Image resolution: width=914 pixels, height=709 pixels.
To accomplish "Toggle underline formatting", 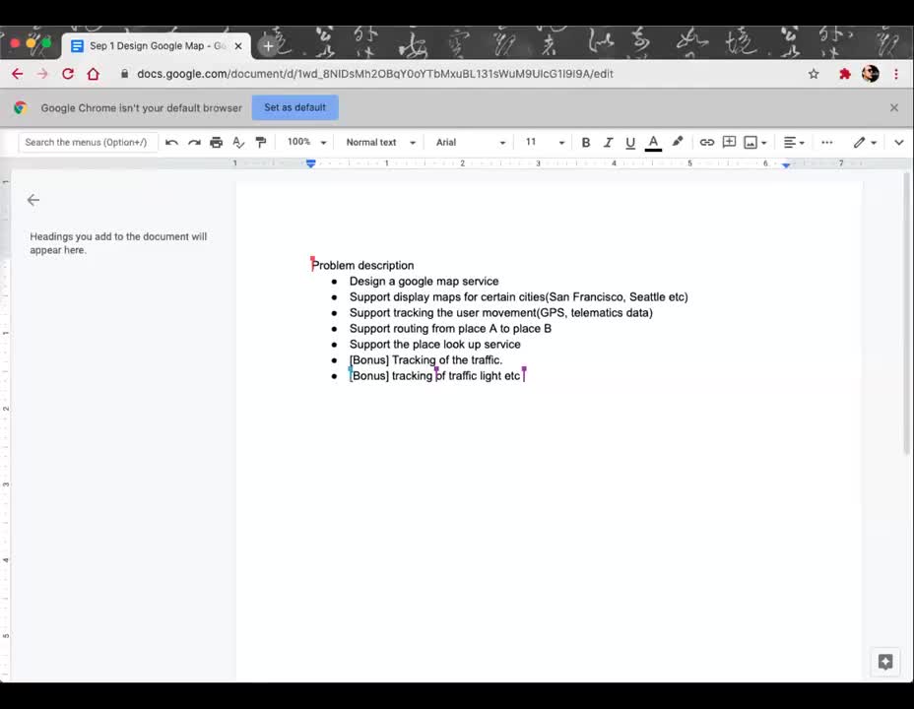I will pyautogui.click(x=630, y=142).
